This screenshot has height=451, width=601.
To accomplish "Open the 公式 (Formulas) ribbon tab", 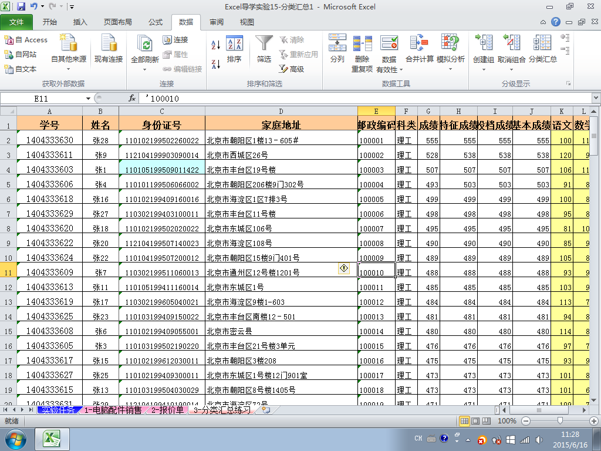I will (155, 22).
